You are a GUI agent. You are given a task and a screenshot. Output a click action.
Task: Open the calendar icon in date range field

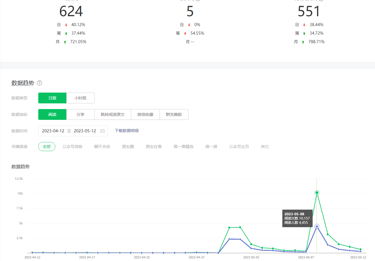point(103,131)
